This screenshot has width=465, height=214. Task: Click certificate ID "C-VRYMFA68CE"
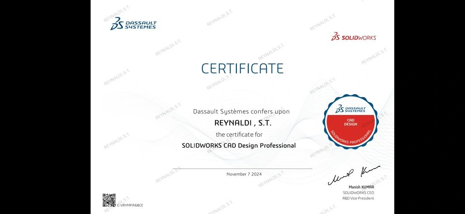tap(130, 205)
